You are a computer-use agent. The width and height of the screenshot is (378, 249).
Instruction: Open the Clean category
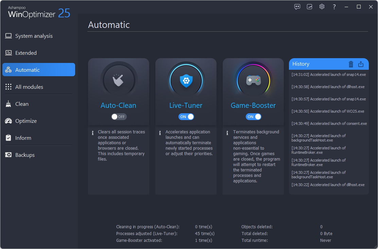click(x=39, y=104)
